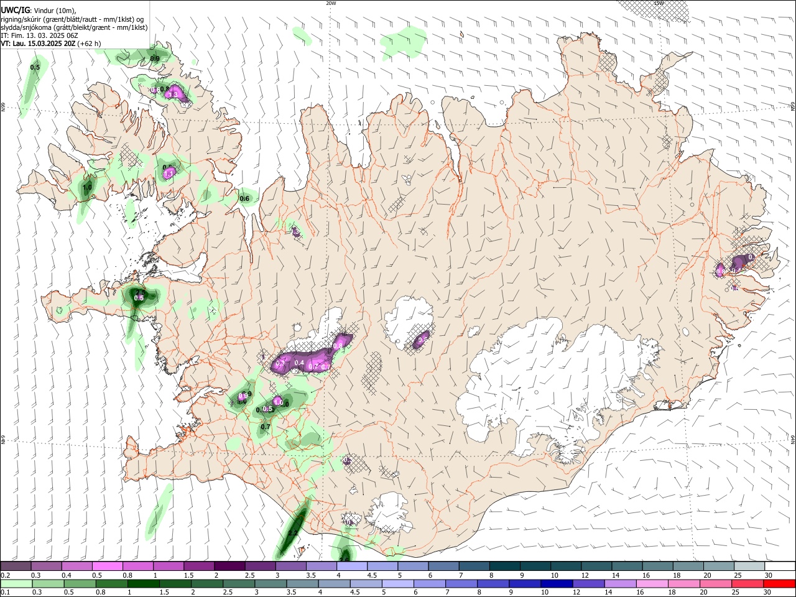Click the 30 label ending the upper legend row
Image resolution: width=796 pixels, height=597 pixels.
(769, 575)
